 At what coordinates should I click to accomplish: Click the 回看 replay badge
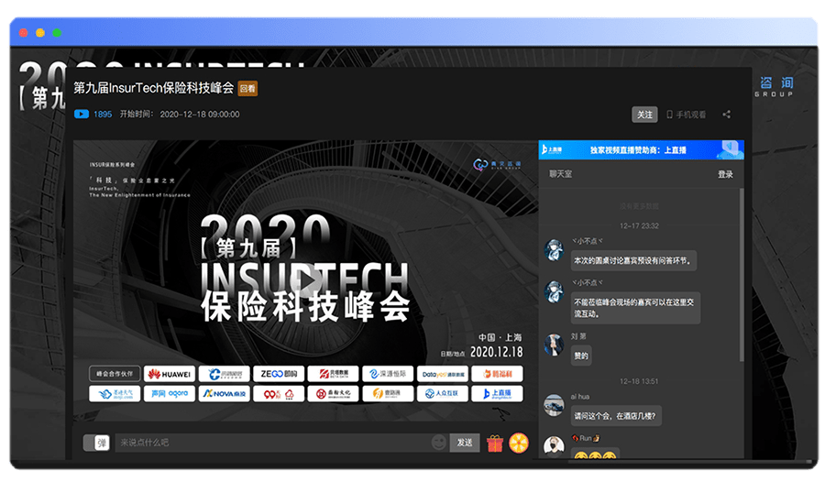pyautogui.click(x=247, y=88)
